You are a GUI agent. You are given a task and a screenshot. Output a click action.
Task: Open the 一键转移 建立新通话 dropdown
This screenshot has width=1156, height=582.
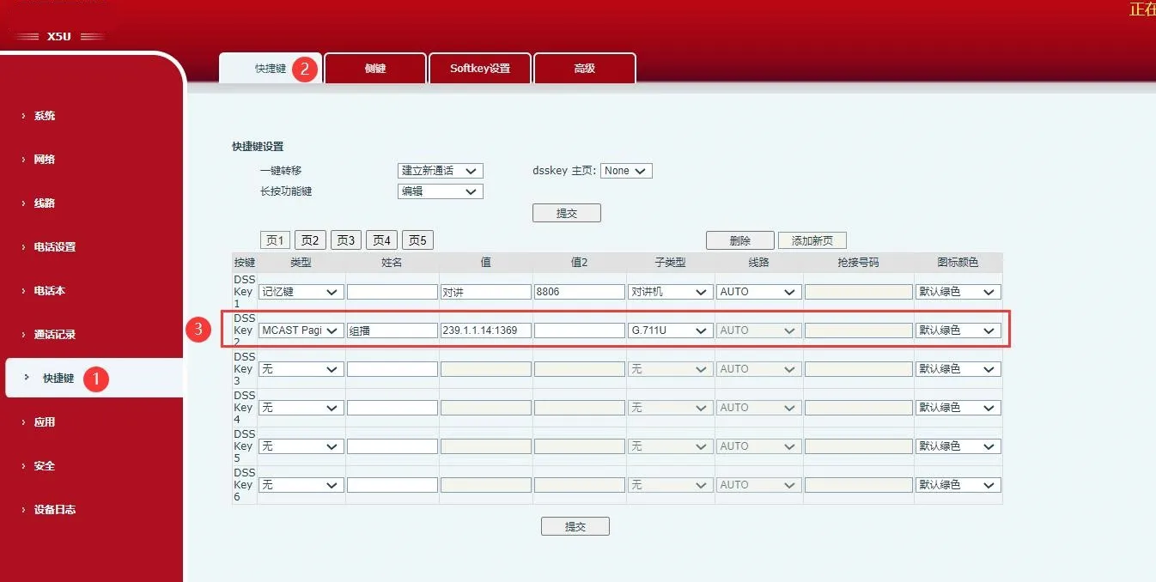pos(440,170)
